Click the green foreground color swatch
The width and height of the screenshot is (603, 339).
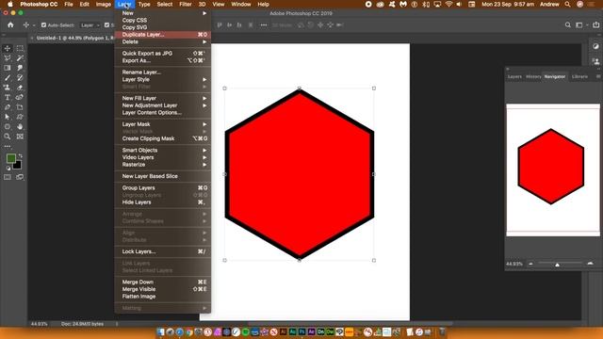[10, 158]
